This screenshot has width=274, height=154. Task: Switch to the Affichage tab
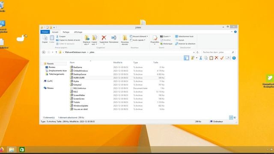tap(78, 32)
